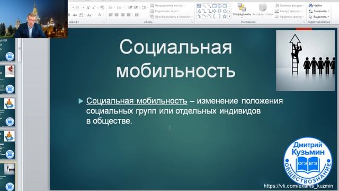Open Рисование drawing dialog launcher
This screenshot has height=191, width=339.
305,22
